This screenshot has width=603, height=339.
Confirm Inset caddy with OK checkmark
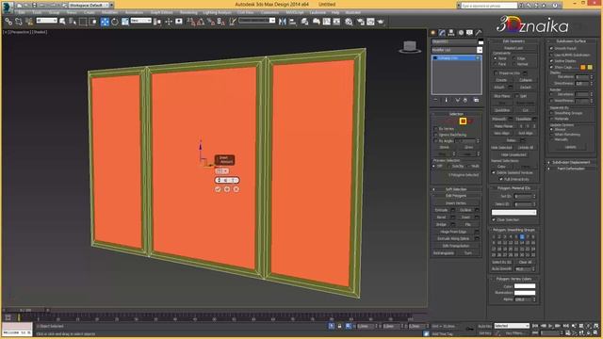coord(218,189)
